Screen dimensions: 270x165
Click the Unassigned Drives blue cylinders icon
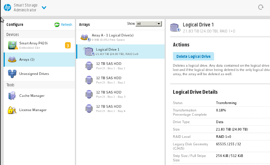(x=12, y=74)
